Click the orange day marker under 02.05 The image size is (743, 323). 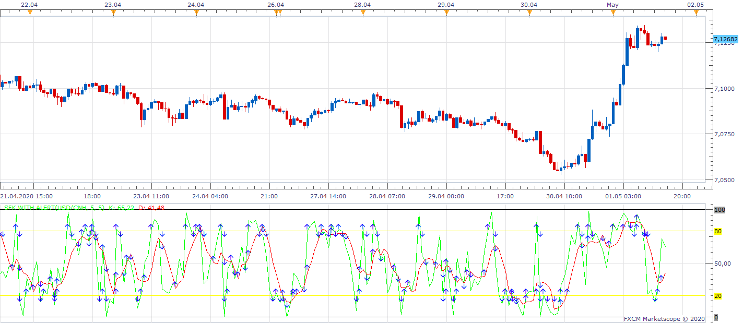coord(696,13)
